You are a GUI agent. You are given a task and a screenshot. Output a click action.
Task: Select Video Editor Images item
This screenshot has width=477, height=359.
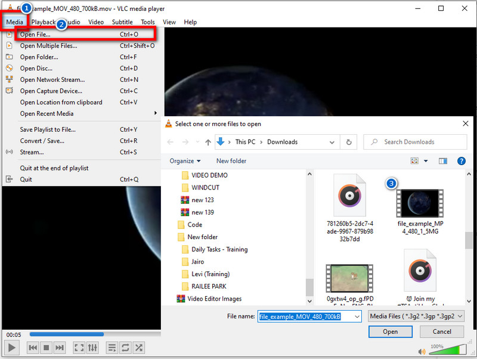[209, 299]
